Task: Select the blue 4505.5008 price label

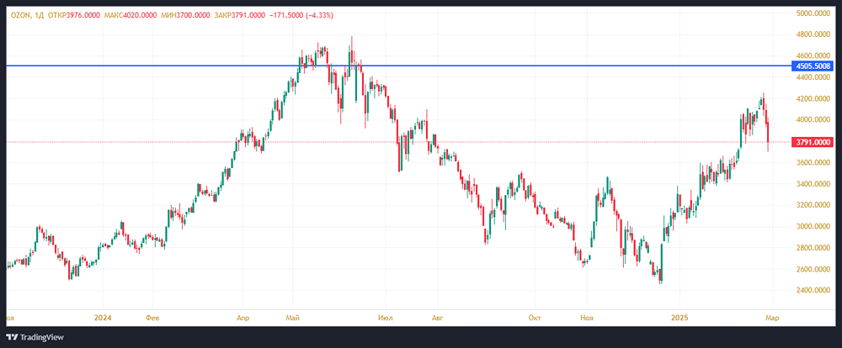Action: pos(812,66)
